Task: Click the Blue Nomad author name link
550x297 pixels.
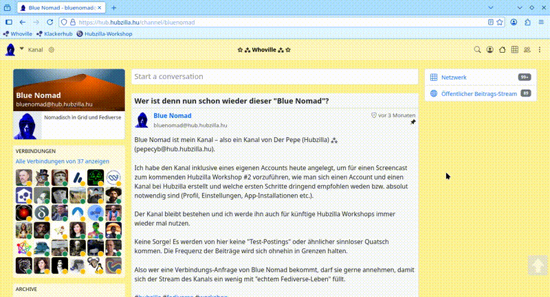Action: 173,116
